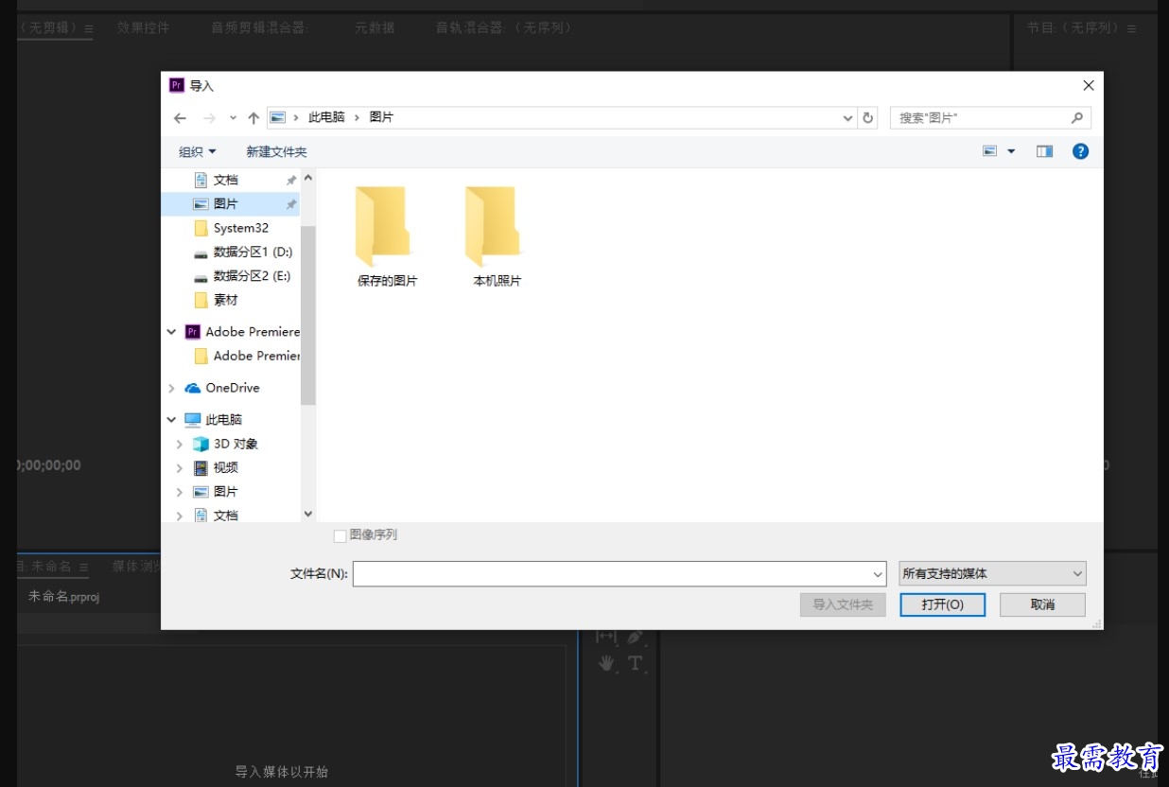
Task: Click 此电脑 in address breadcrumb
Action: pos(326,117)
